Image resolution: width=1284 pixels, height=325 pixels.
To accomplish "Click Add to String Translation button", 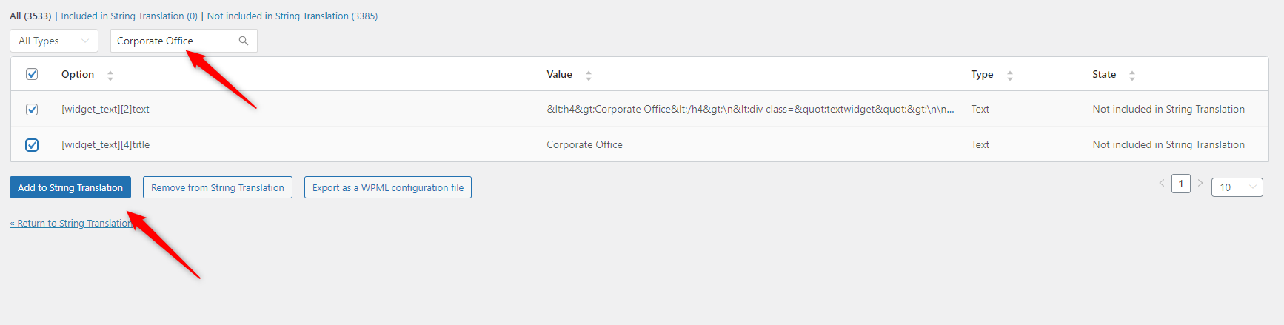I will tap(70, 187).
